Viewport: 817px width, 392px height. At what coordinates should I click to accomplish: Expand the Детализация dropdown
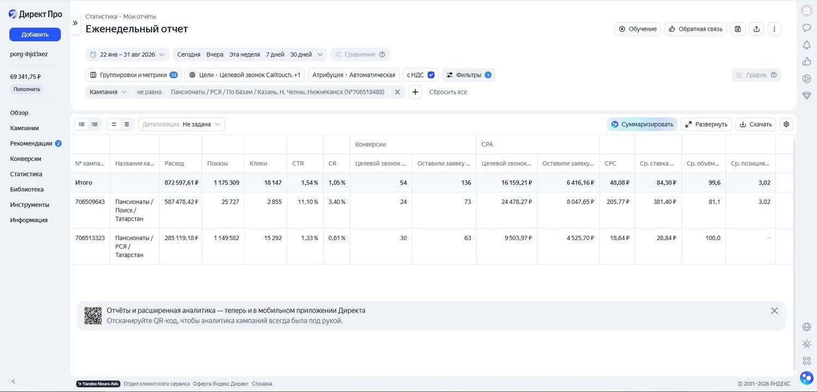click(x=181, y=124)
